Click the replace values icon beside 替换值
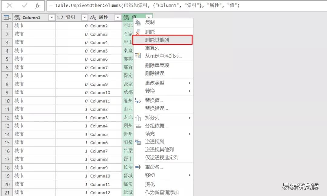Image resolution: width=327 pixels, height=196 pixels. 138,101
